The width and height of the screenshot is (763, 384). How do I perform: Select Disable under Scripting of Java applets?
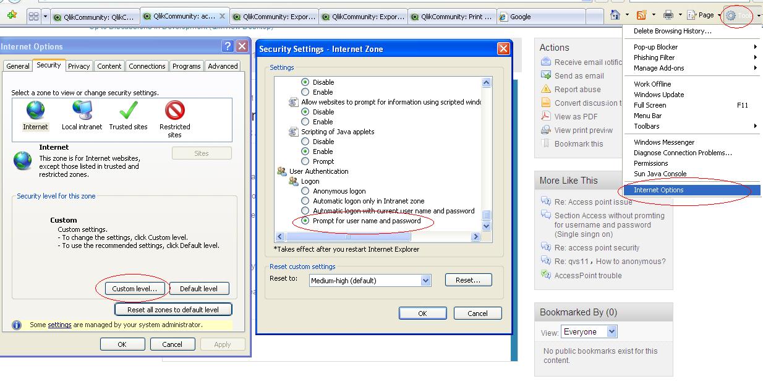tap(305, 142)
